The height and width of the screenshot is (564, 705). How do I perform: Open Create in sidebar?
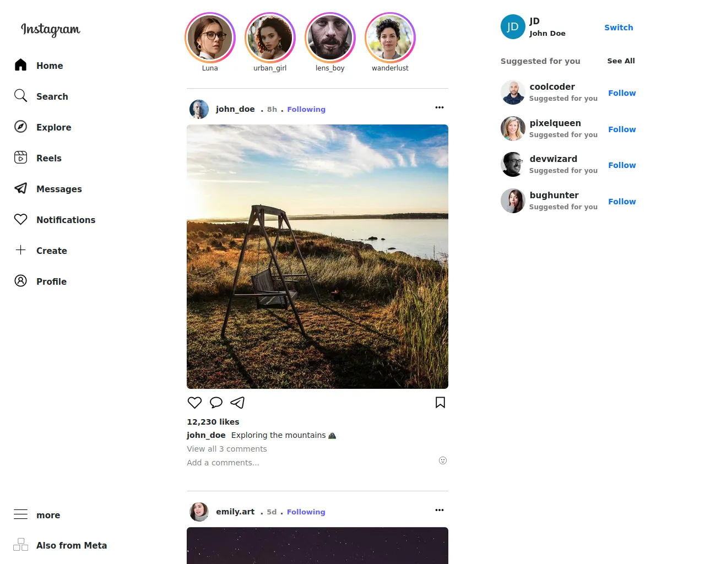[52, 251]
